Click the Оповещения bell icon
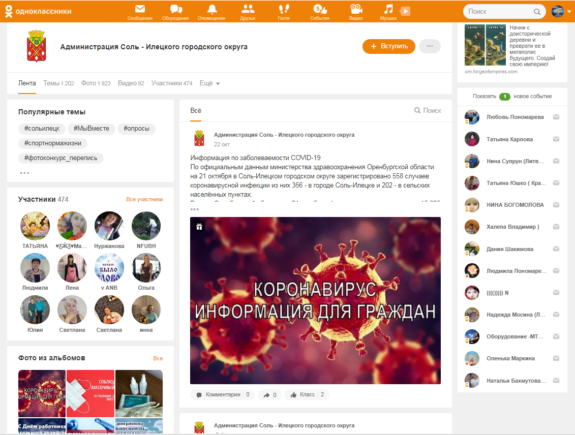 (211, 9)
